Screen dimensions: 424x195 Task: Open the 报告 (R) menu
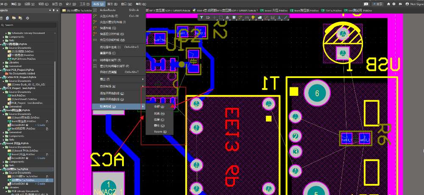click(x=112, y=4)
